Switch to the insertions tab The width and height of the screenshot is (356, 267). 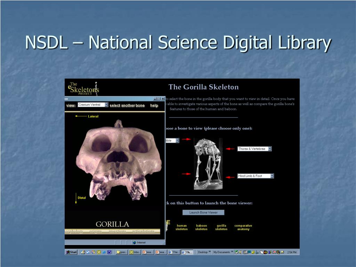pos(118,231)
